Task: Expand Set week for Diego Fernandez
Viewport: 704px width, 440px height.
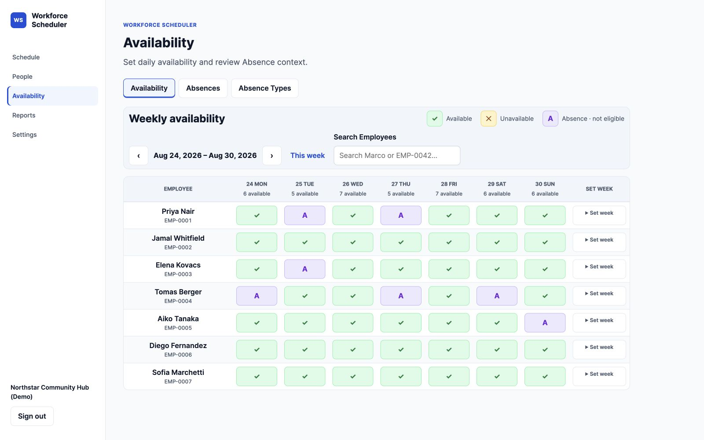Action: pyautogui.click(x=599, y=350)
